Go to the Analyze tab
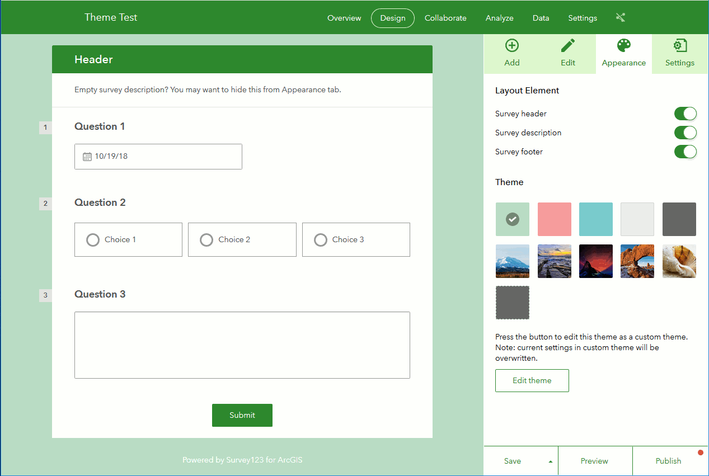Screen dimensions: 709x476 pyautogui.click(x=499, y=18)
